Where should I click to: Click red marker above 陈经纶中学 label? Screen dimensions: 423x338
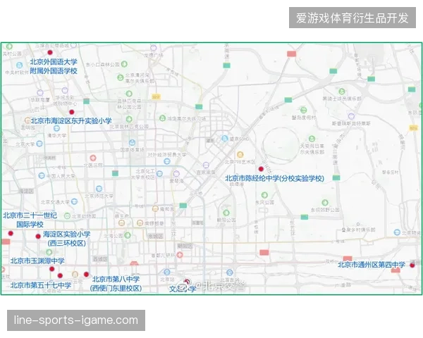(261, 169)
